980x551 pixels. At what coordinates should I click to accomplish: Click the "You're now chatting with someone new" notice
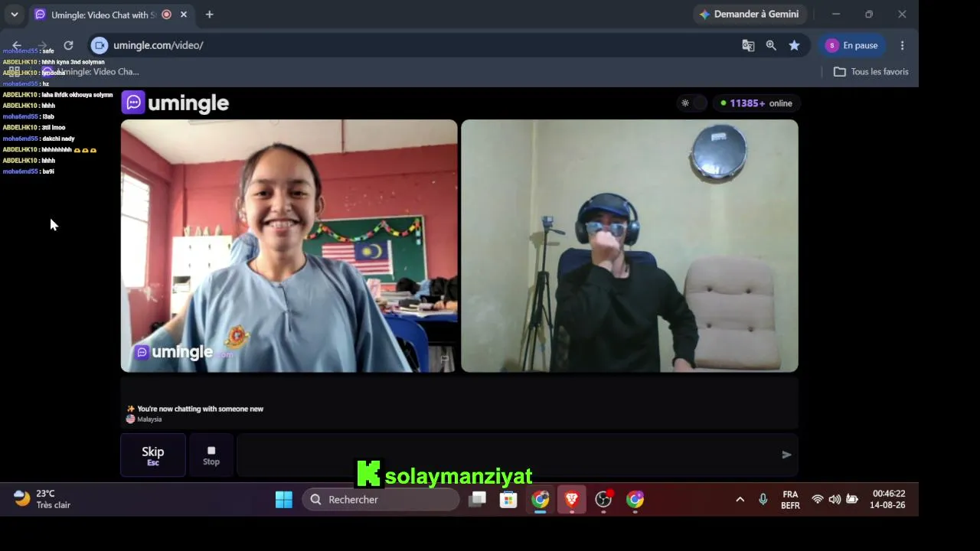(x=200, y=409)
